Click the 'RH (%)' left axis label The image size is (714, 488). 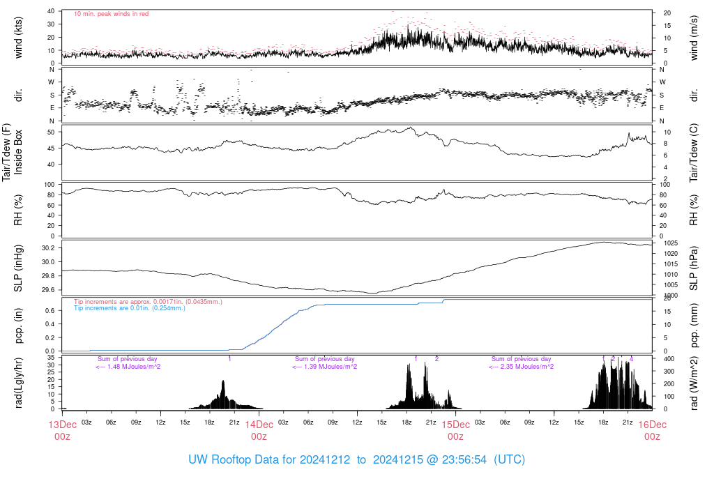click(18, 210)
